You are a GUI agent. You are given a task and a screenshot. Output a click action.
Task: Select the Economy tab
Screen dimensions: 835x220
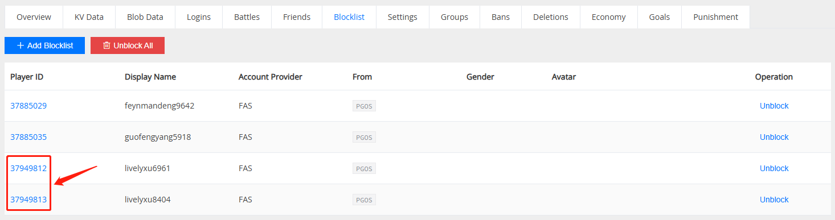pyautogui.click(x=608, y=17)
